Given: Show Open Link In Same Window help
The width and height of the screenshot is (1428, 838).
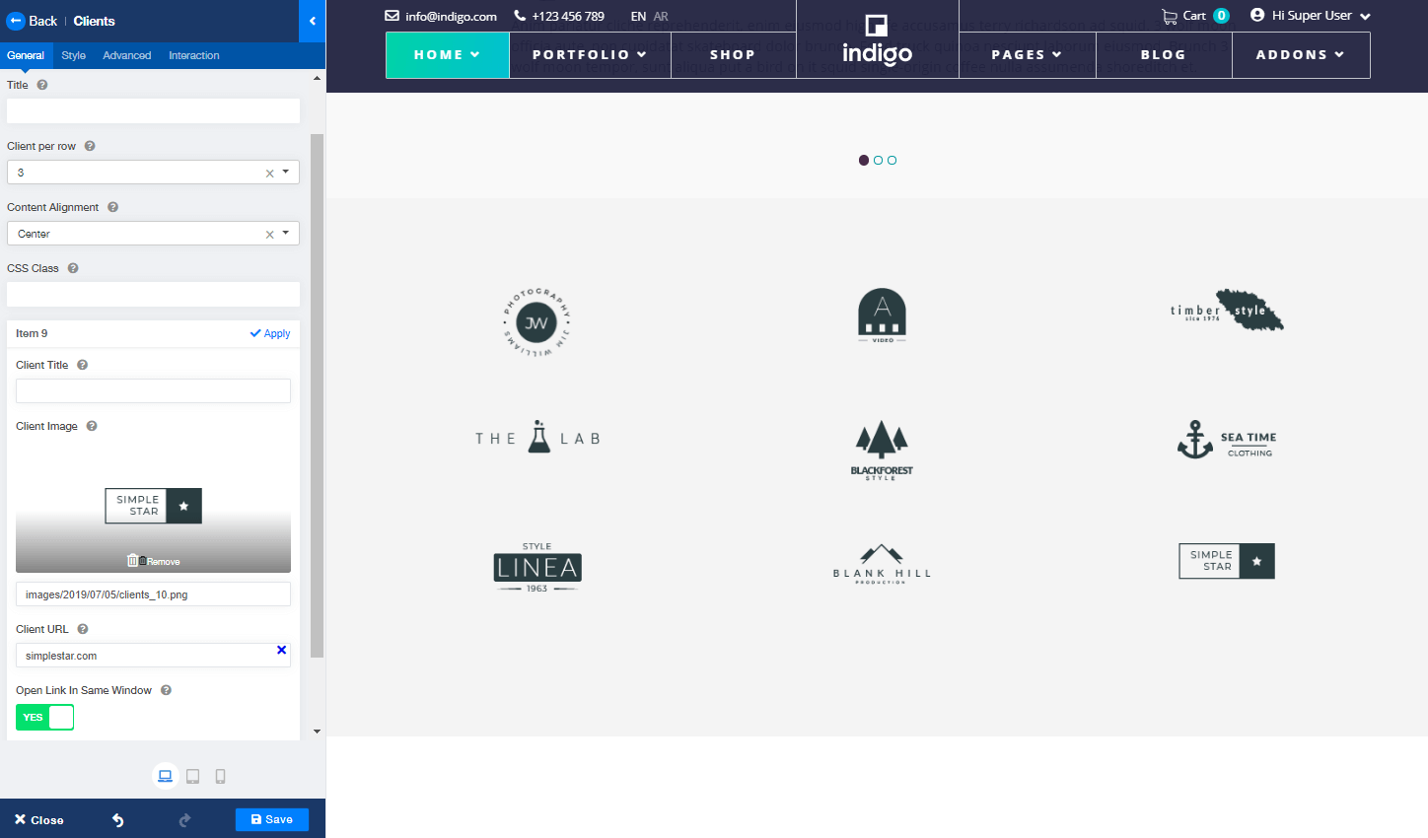Looking at the screenshot, I should coord(166,690).
